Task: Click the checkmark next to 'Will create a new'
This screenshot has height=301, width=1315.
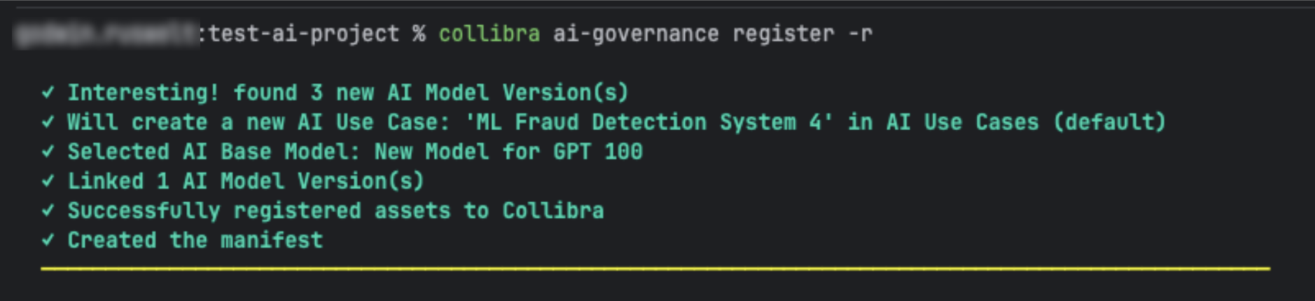Action: [x=48, y=122]
